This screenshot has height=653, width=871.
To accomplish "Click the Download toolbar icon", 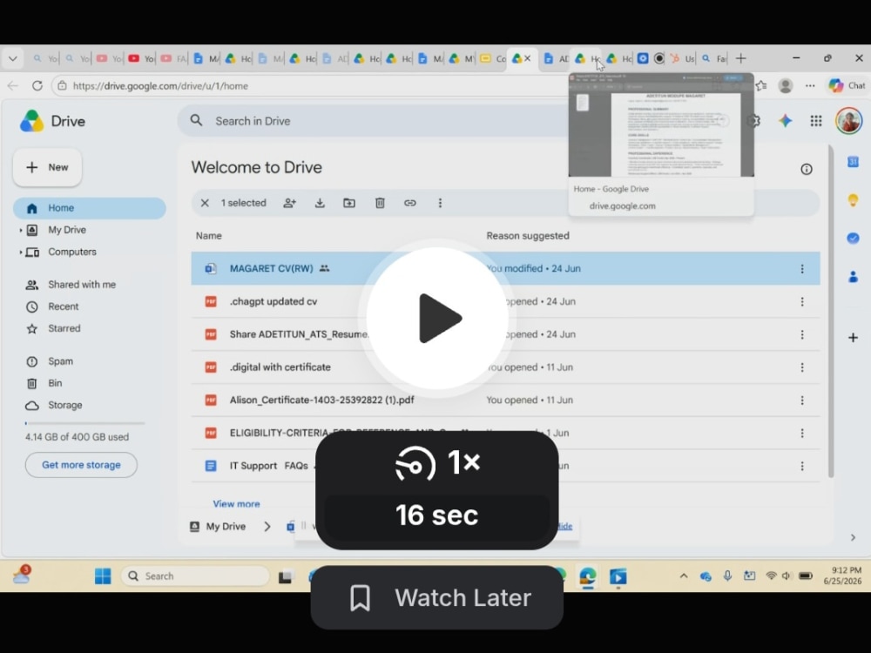I will tap(320, 203).
